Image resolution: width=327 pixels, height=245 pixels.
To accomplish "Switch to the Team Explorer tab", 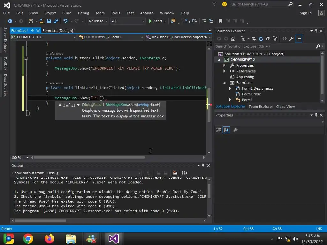I will pos(261,107).
